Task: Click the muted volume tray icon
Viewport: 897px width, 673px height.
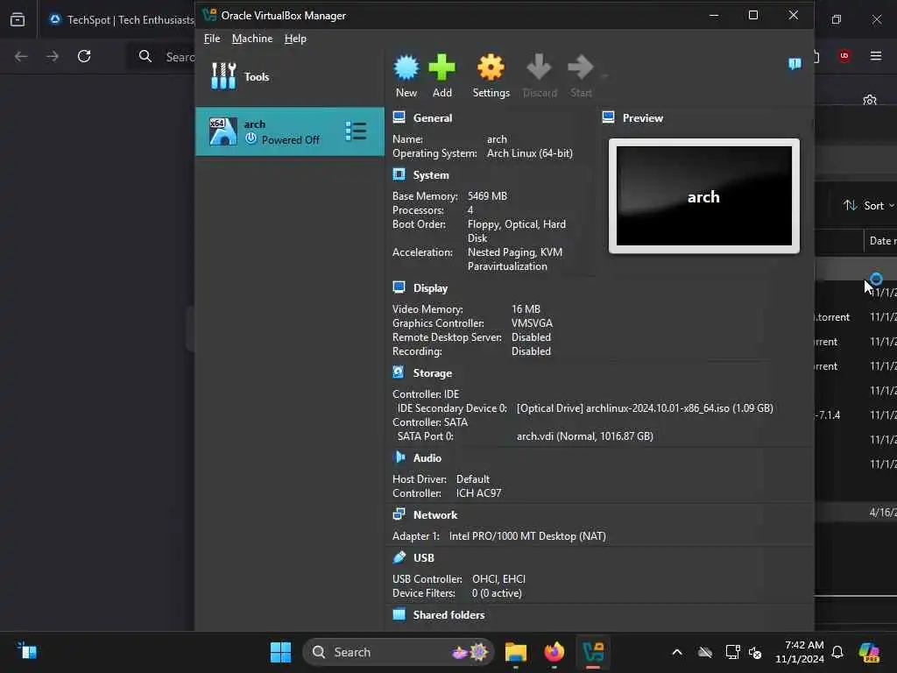Action: (755, 652)
